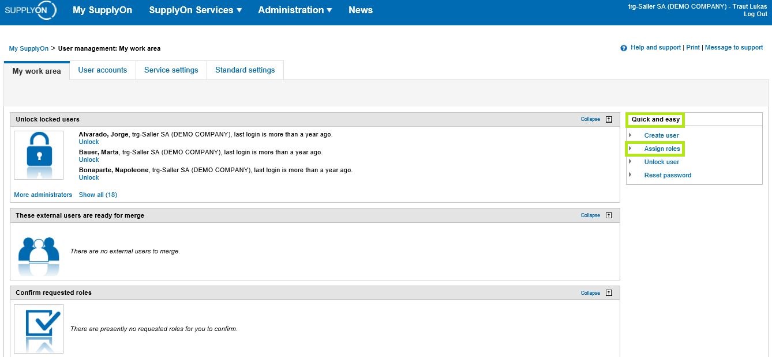Image resolution: width=772 pixels, height=357 pixels.
Task: Click the Help and support question icon
Action: [624, 48]
